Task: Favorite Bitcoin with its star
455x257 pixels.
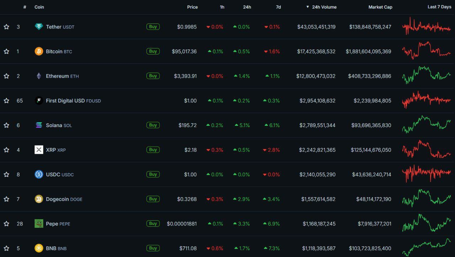Action: 6,51
